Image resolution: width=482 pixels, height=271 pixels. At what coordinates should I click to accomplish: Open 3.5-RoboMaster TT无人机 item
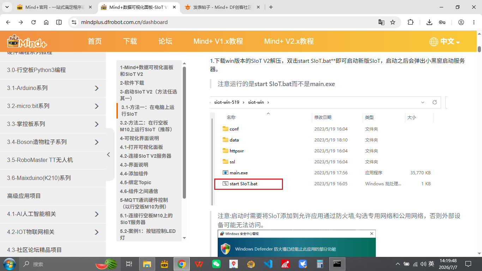click(53, 160)
